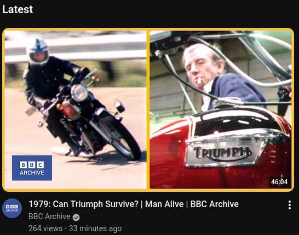
Task: Play the video via the smoking man image
Action: [221, 110]
